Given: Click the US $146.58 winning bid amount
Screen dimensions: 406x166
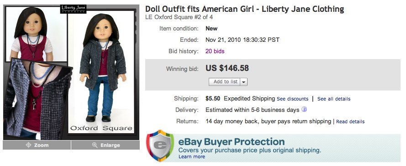Looking at the screenshot, I should click(227, 68).
